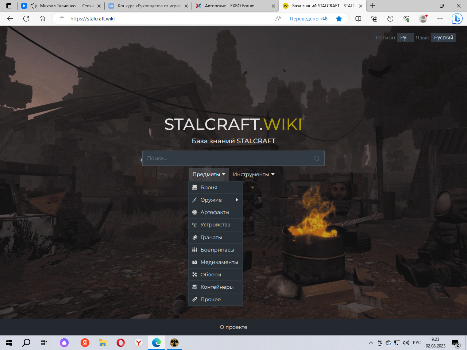Select Гранаты menu entry
467x350 pixels.
pos(215,237)
